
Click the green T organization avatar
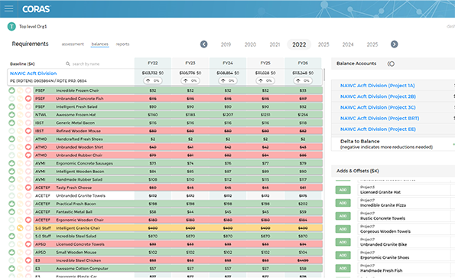tap(11, 27)
